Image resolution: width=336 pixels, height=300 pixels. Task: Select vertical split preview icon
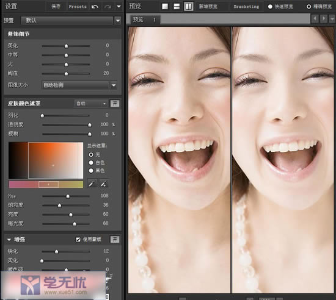(189, 7)
